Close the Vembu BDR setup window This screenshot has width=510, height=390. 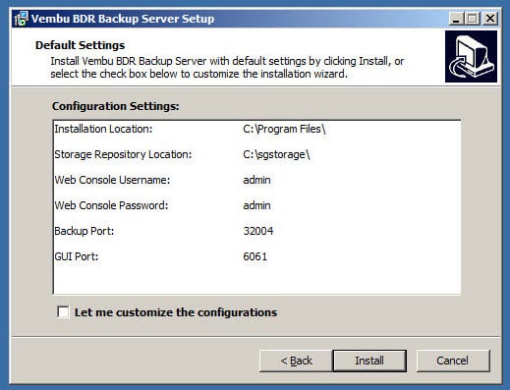490,19
